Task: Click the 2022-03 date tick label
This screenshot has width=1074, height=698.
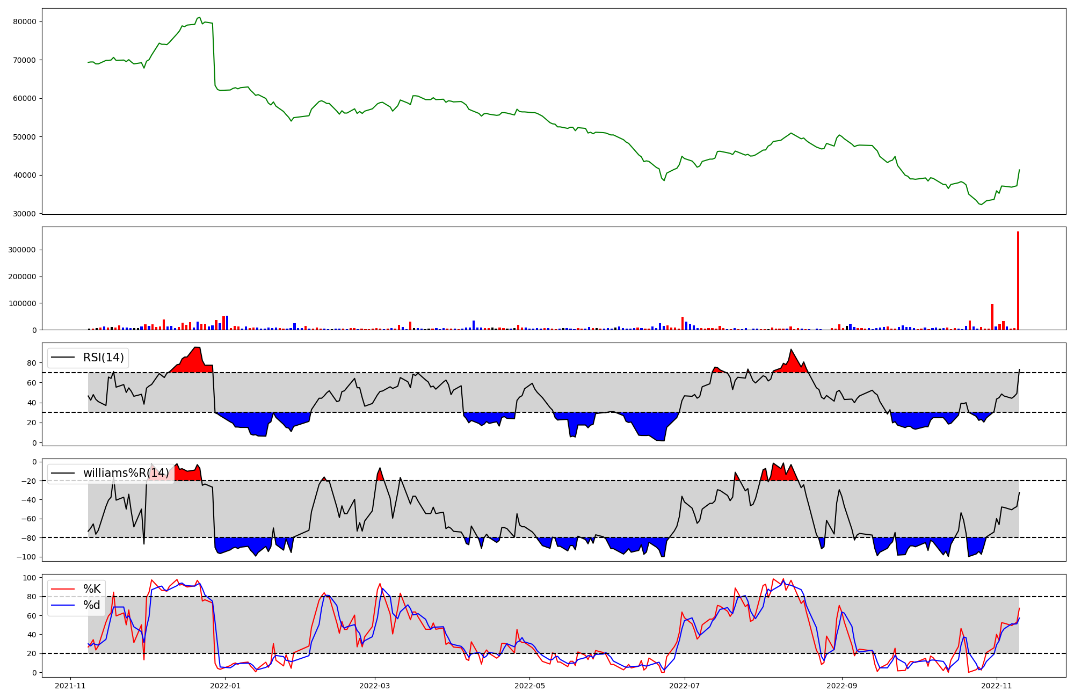Action: [x=374, y=686]
